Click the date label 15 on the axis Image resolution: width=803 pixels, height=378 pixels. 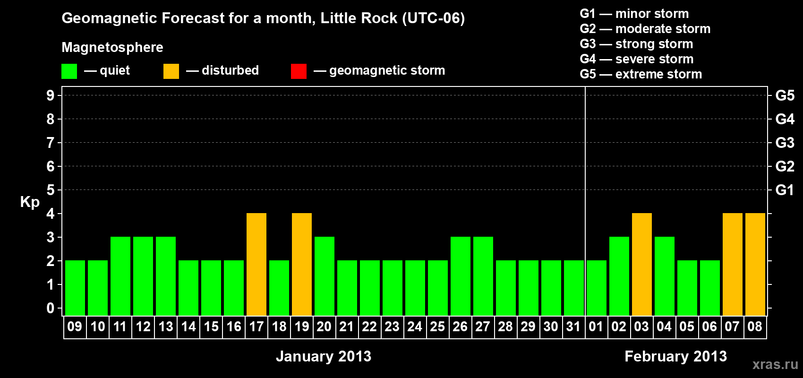pyautogui.click(x=211, y=327)
